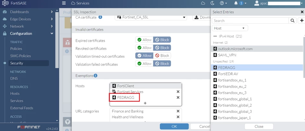Click the search magnifier in Select Entries

(x=292, y=21)
